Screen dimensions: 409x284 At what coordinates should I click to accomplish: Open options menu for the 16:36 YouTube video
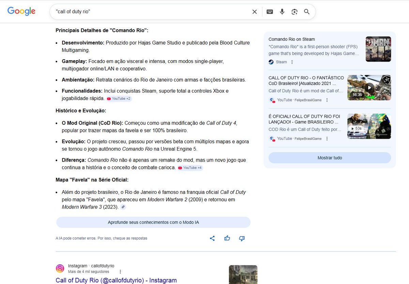pyautogui.click(x=327, y=100)
